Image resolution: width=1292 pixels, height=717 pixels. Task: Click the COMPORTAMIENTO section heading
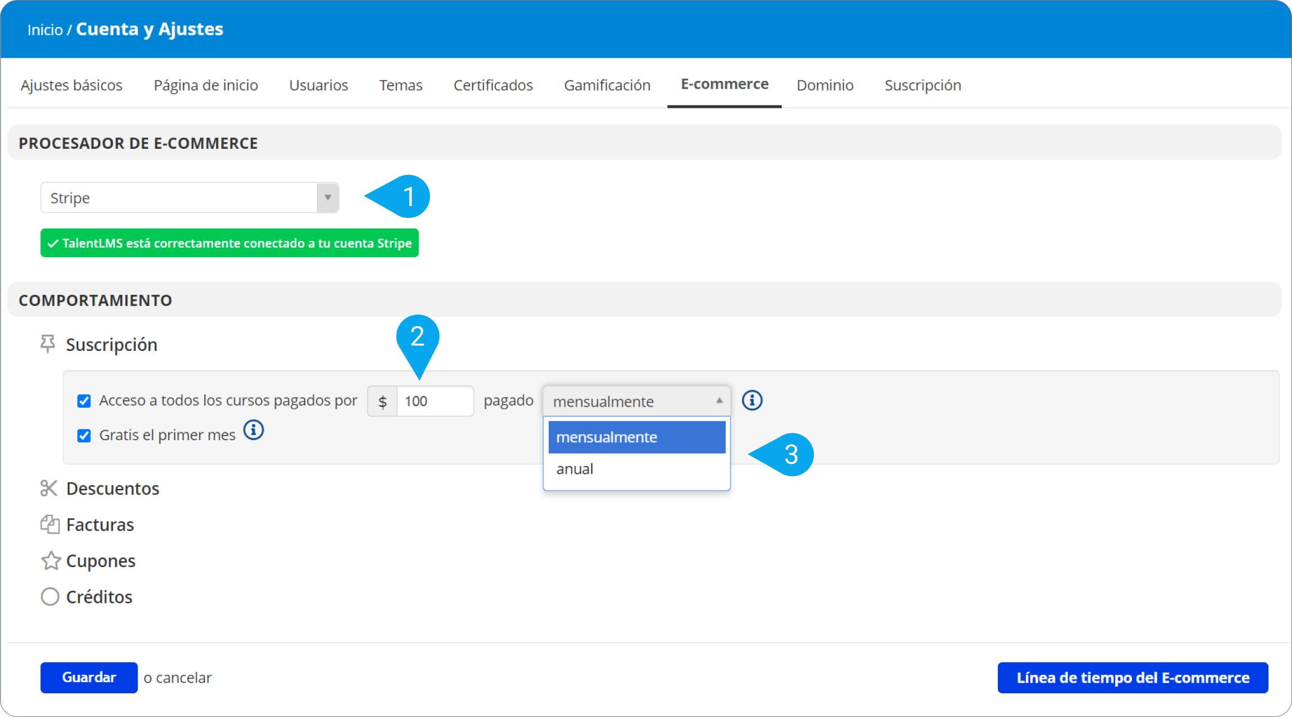(95, 300)
